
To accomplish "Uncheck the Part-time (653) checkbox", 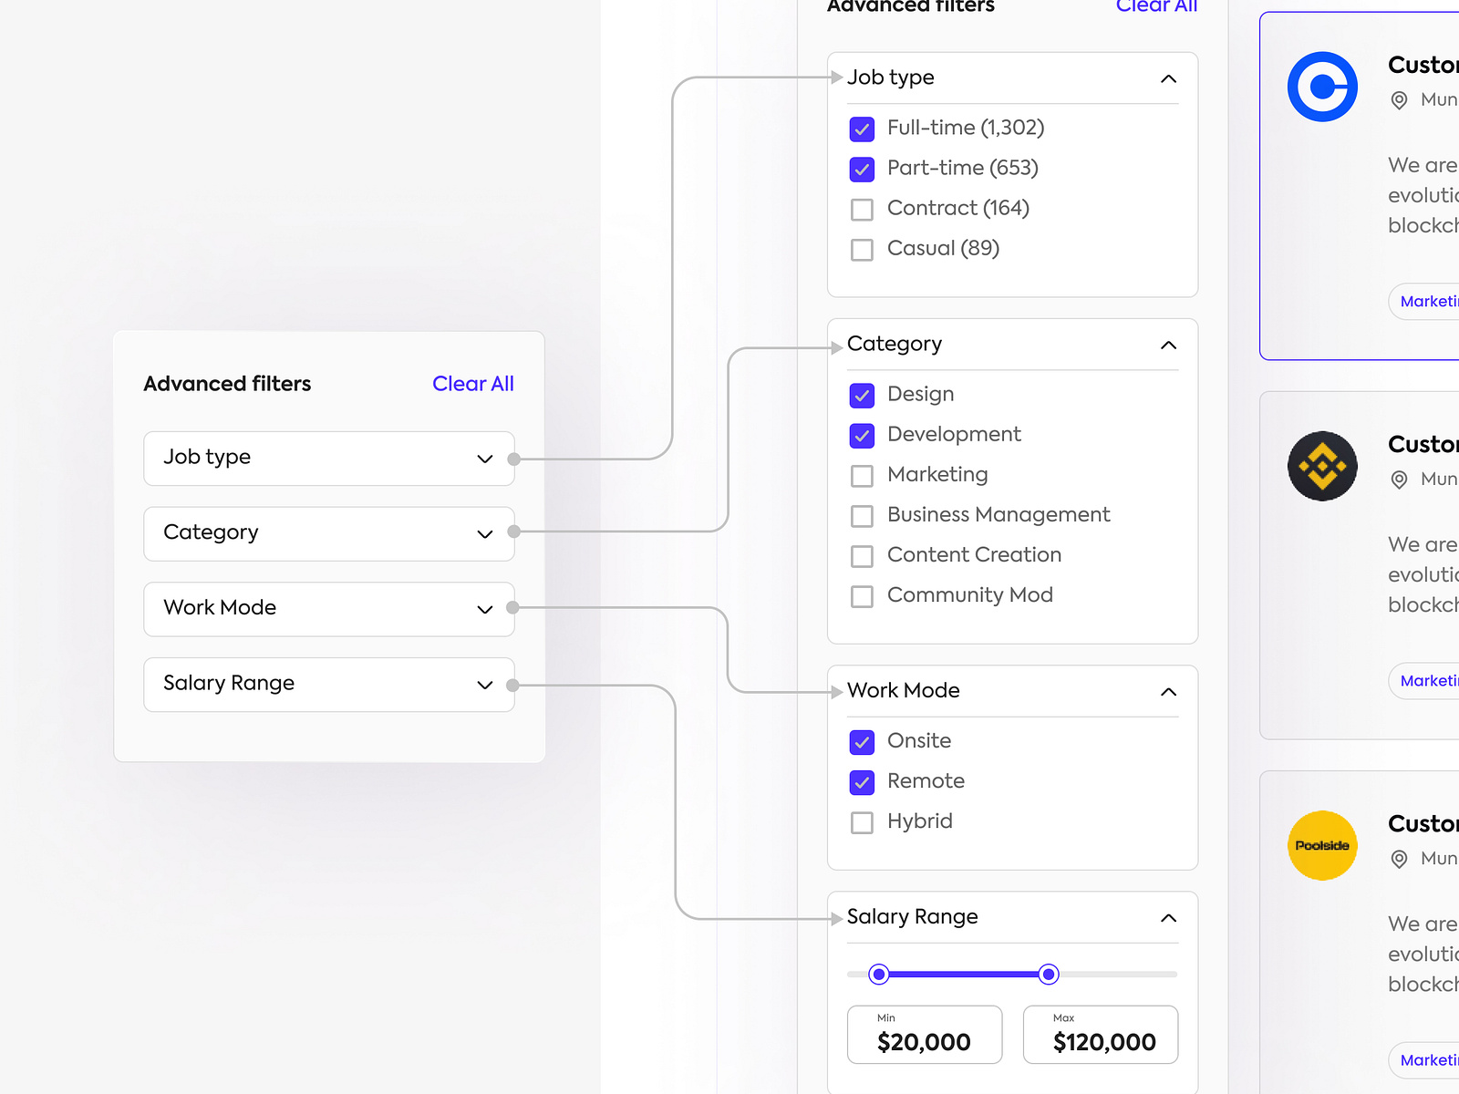I will click(x=862, y=169).
